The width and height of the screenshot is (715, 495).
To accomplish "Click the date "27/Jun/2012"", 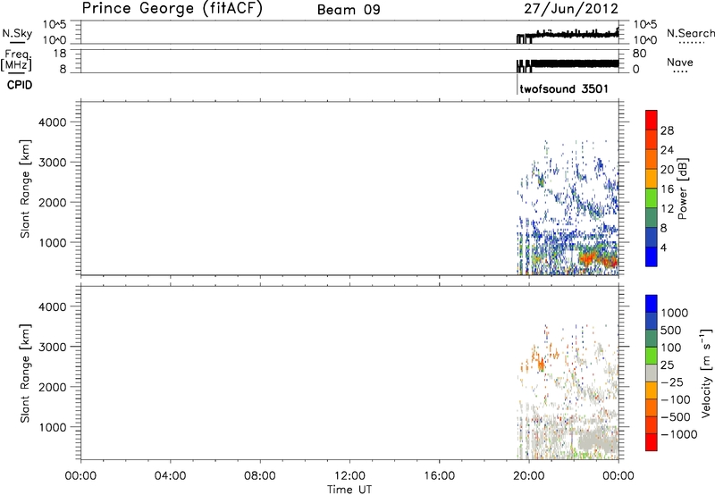I will click(571, 9).
